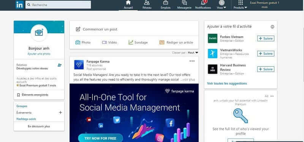Image resolution: width=304 pixels, height=142 pixels.
Task: Expand the Produits grid menu
Action: pos(241,5)
